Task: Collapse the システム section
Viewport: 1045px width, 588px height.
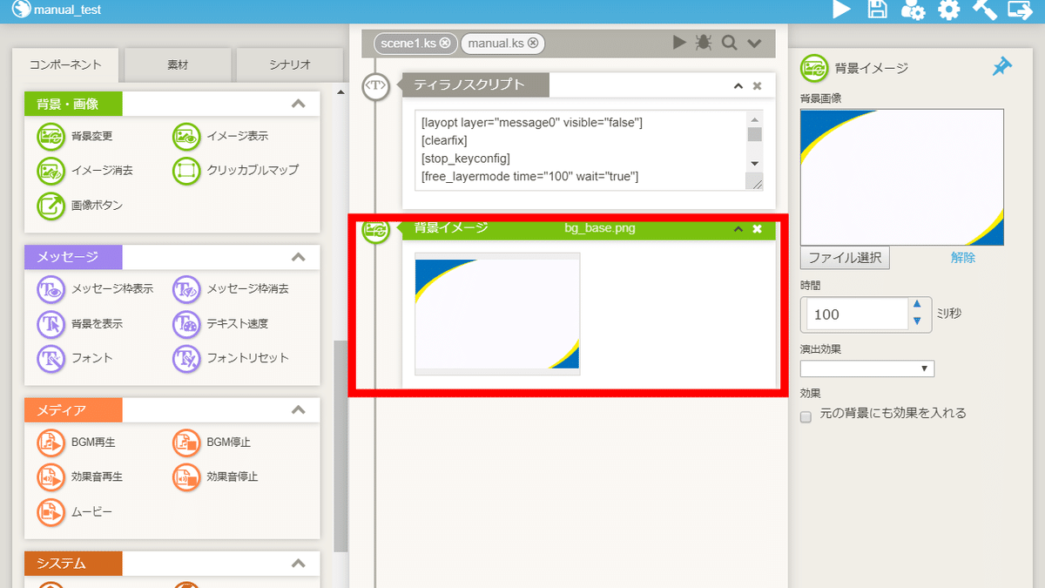Action: click(x=298, y=564)
